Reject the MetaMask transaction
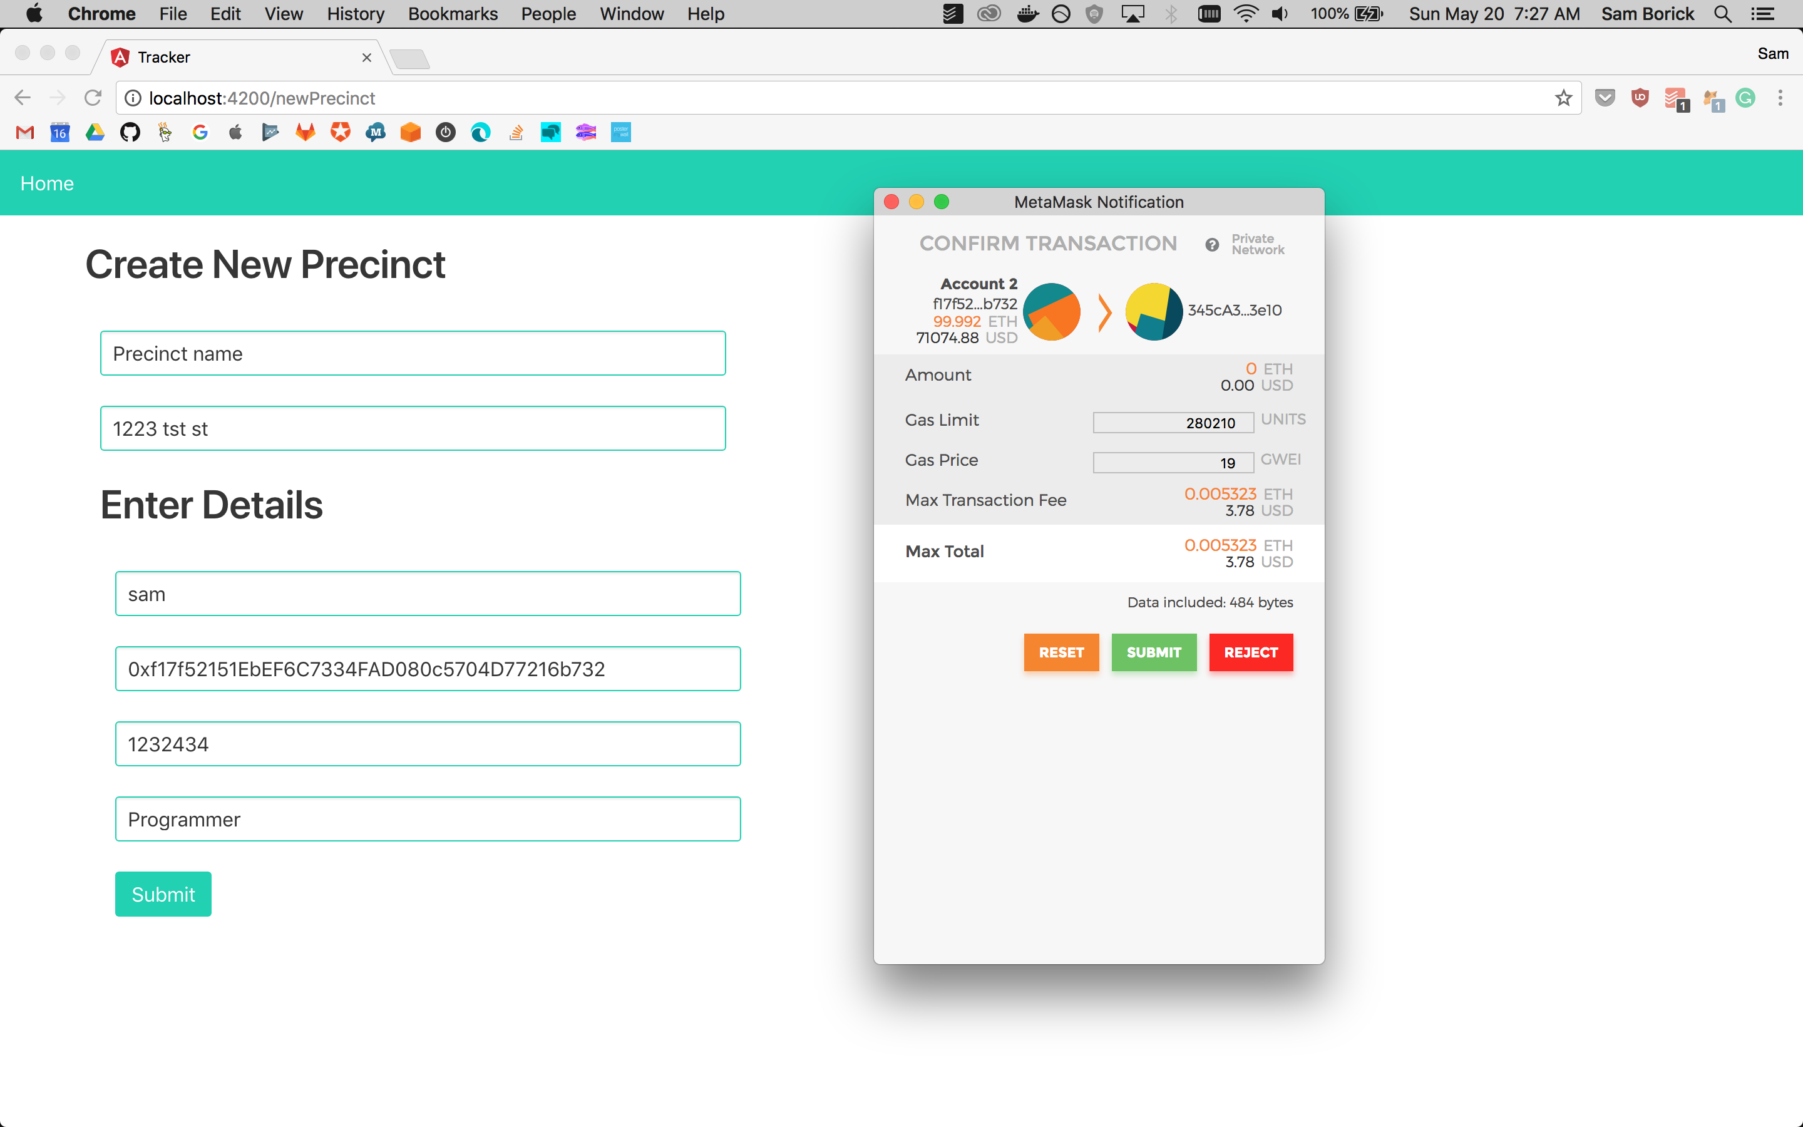 click(1250, 652)
